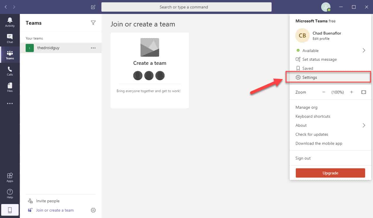The image size is (373, 218).
Task: Click the 100% zoom reset value
Action: (337, 92)
